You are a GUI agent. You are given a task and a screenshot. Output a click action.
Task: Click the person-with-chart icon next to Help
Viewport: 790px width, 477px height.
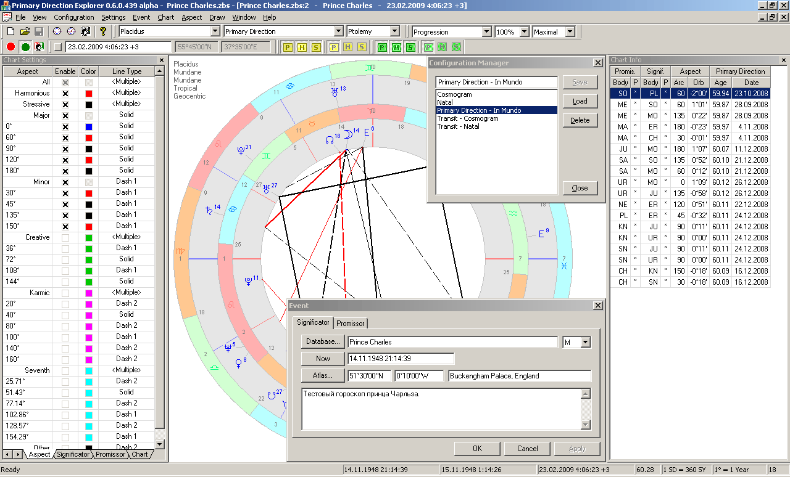85,31
